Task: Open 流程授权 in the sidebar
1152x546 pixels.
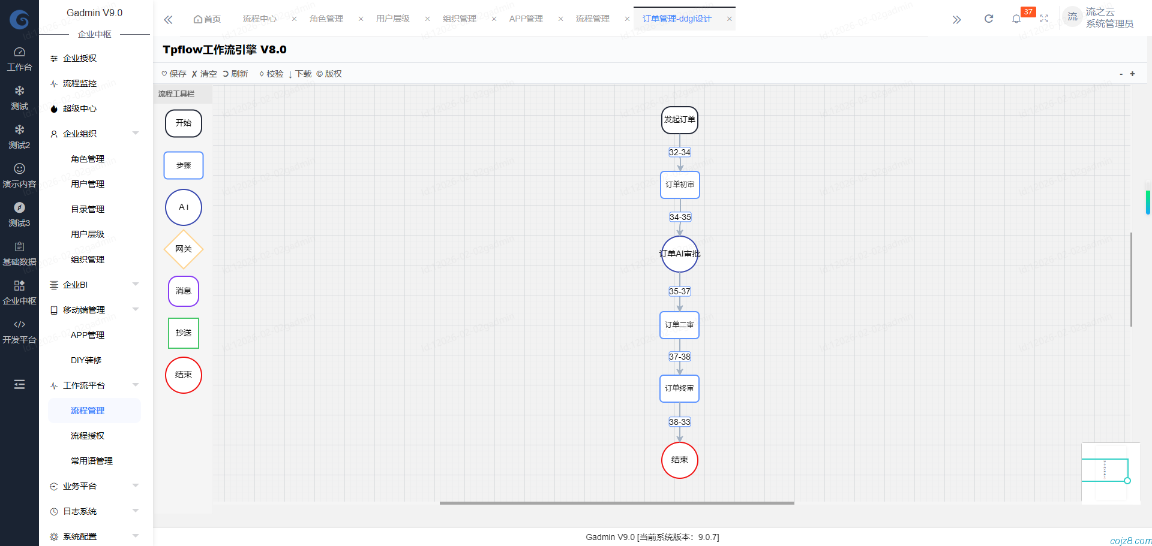Action: click(x=88, y=436)
